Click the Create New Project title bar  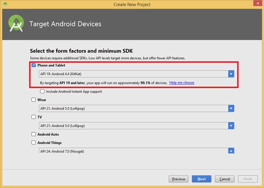(132, 4)
